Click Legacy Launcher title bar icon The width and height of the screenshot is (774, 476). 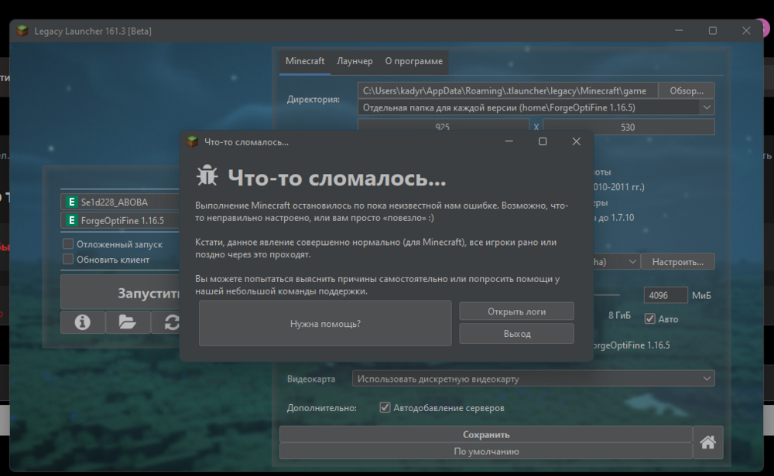tap(22, 31)
